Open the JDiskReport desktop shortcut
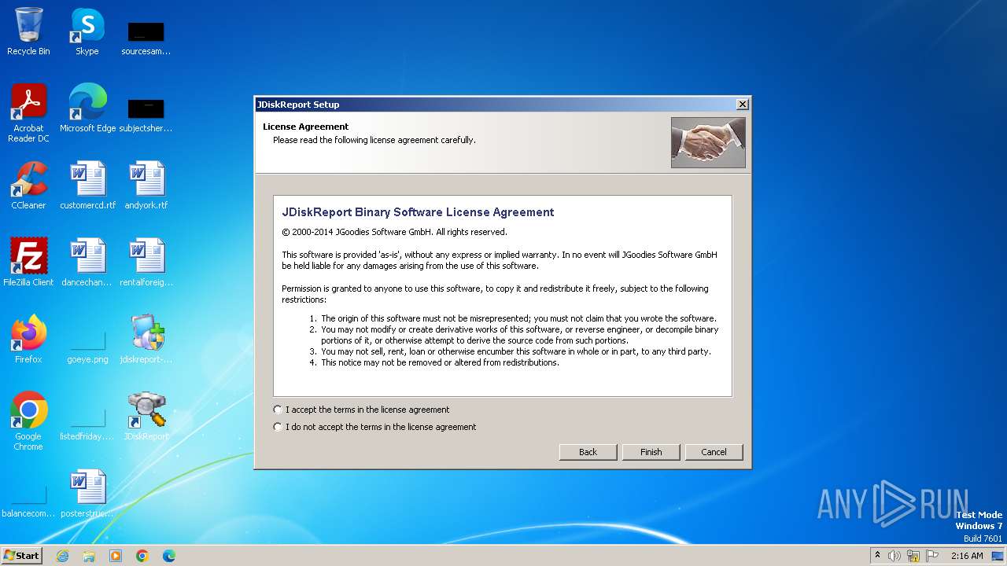 [x=146, y=417]
